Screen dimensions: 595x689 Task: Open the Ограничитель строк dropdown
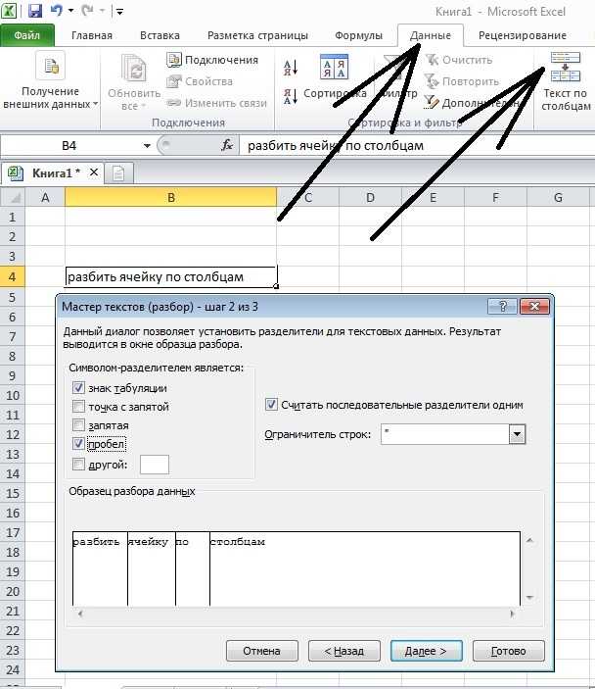click(x=518, y=434)
